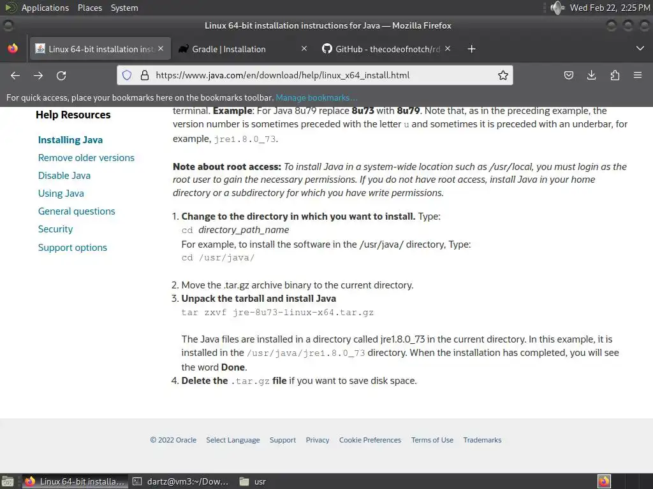Open the Security sidebar link
The image size is (653, 489).
(x=55, y=229)
